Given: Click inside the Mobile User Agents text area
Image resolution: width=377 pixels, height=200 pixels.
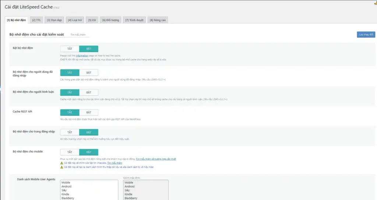Looking at the screenshot, I should pyautogui.click(x=89, y=190).
